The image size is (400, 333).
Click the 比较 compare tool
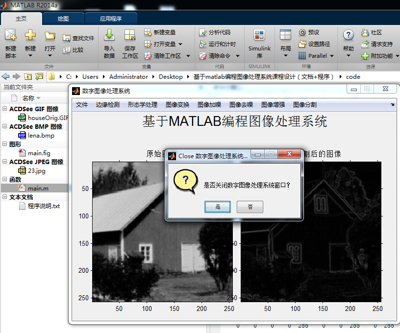pos(73,49)
